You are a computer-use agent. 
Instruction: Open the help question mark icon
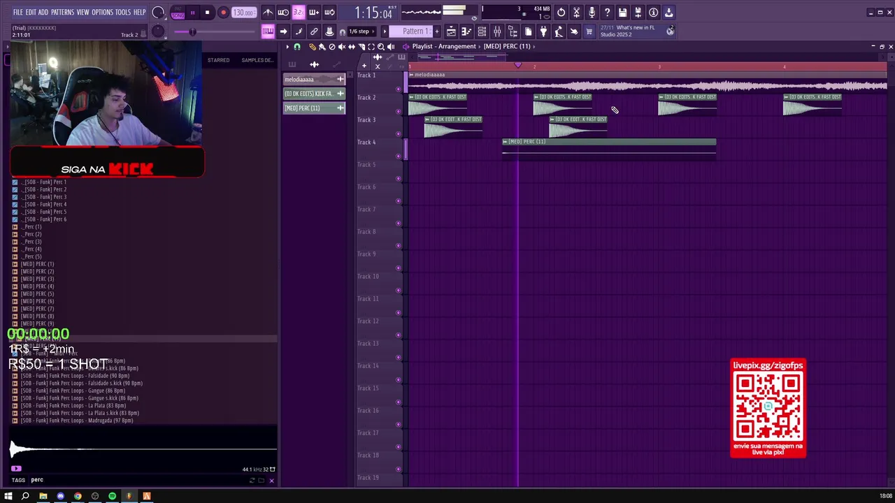pos(607,13)
